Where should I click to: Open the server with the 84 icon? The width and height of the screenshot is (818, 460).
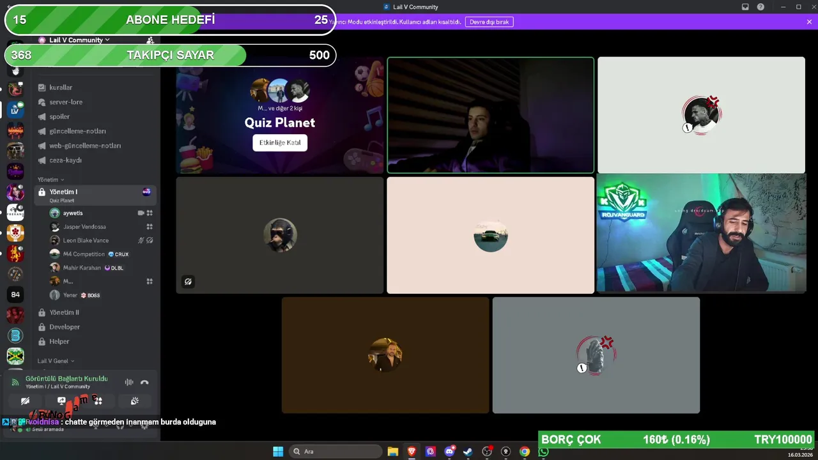15,295
